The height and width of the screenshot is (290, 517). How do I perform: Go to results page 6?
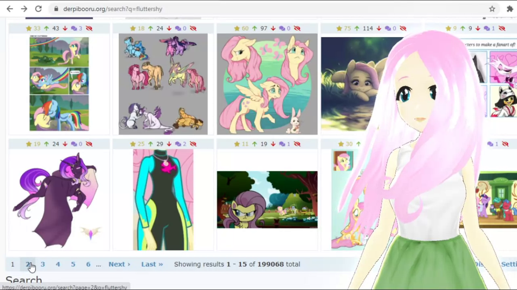(x=88, y=264)
